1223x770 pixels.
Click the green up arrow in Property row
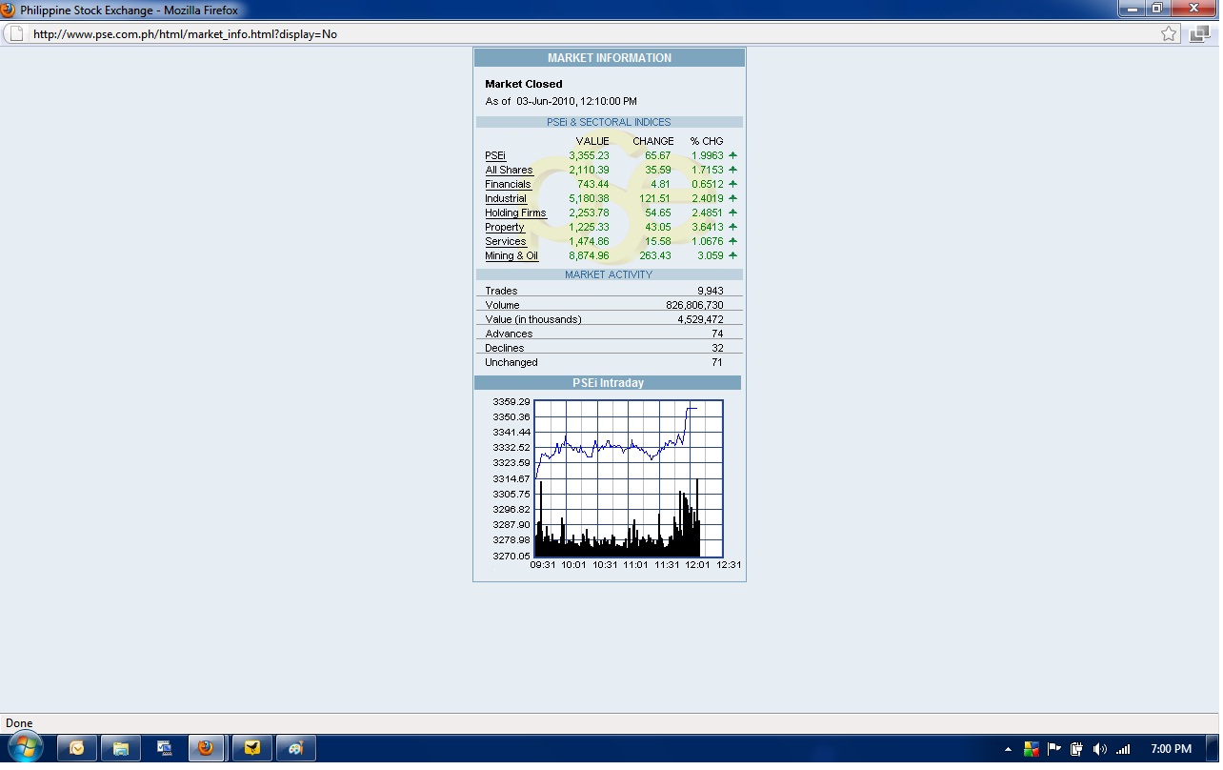pos(732,227)
